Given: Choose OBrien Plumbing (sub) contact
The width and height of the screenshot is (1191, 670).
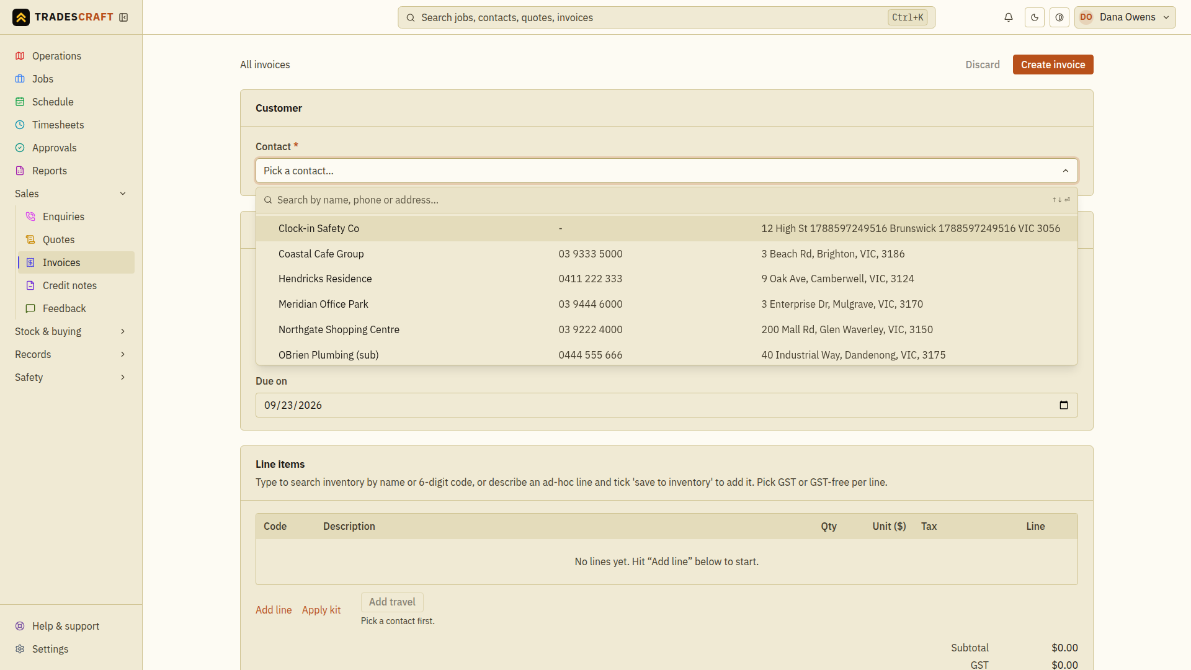Looking at the screenshot, I should pos(666,354).
